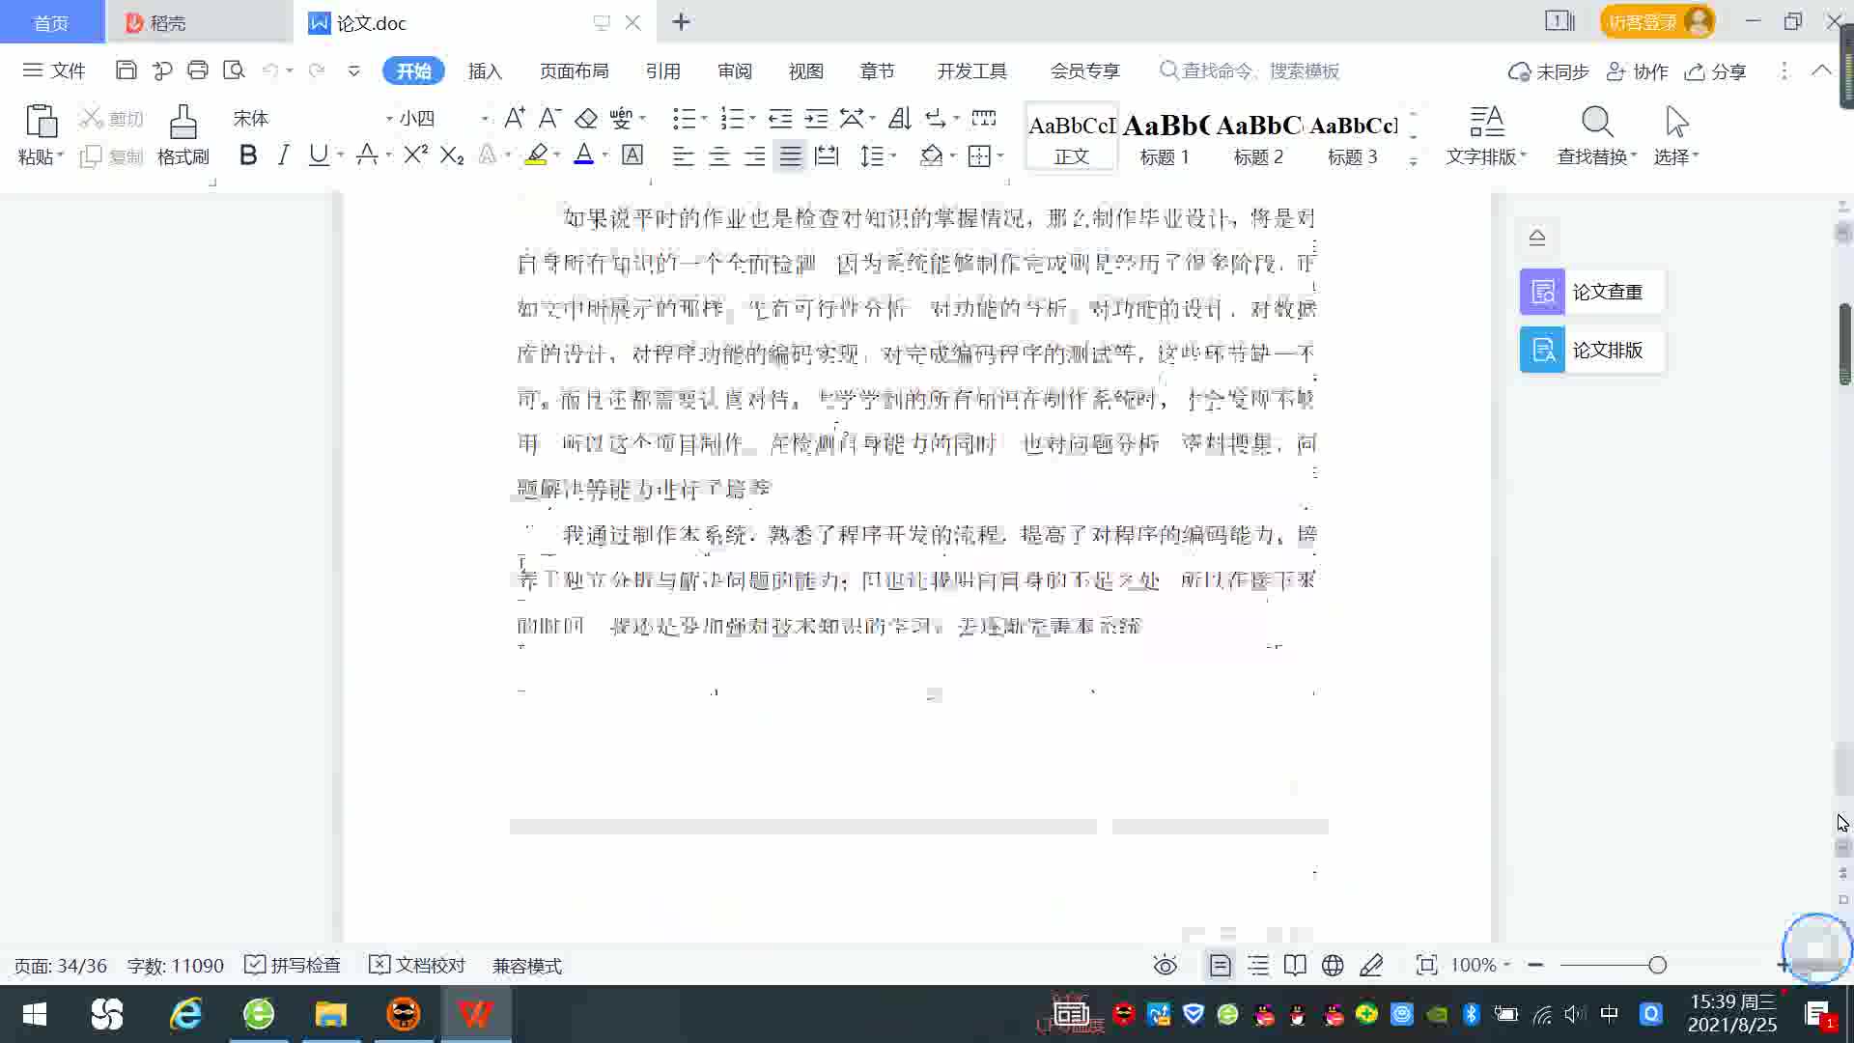Expand the Paste options arrow
1854x1043 pixels.
point(60,156)
